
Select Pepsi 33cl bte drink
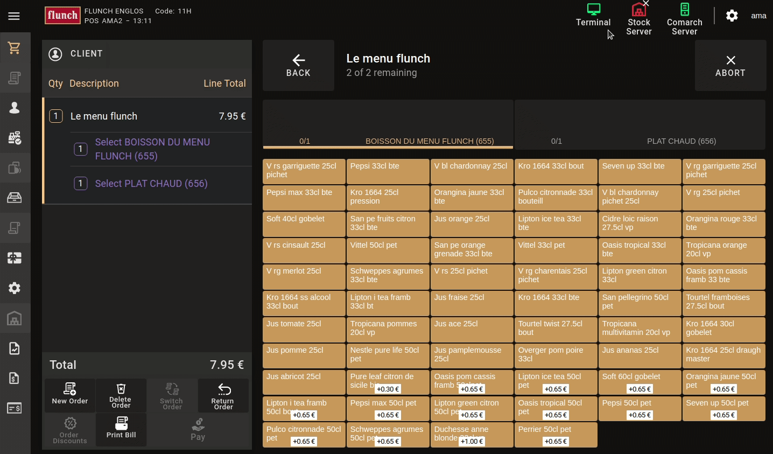388,171
